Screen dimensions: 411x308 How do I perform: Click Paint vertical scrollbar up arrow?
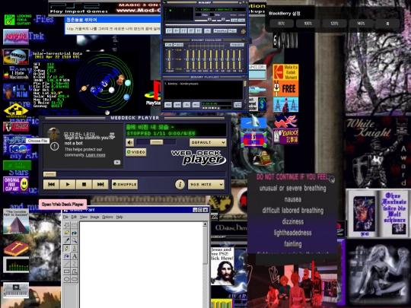(x=205, y=224)
